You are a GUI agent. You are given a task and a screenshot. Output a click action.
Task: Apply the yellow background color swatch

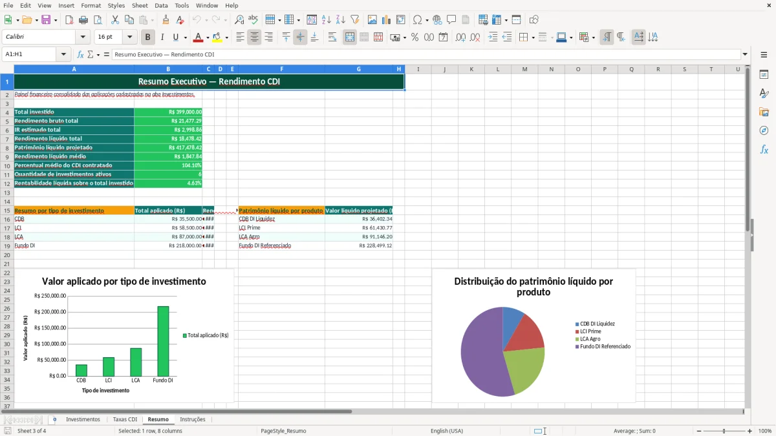pos(217,37)
